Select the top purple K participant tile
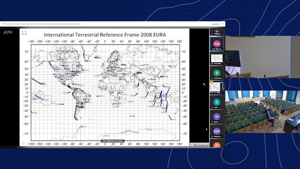 click(x=217, y=32)
